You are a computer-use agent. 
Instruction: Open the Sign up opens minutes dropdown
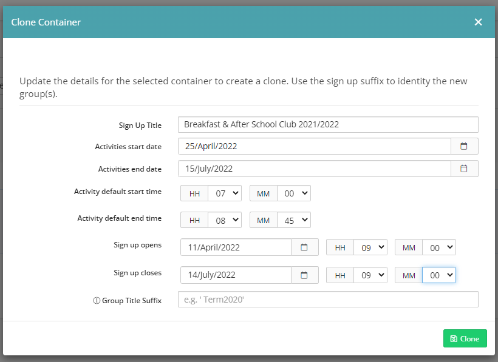[x=439, y=247]
